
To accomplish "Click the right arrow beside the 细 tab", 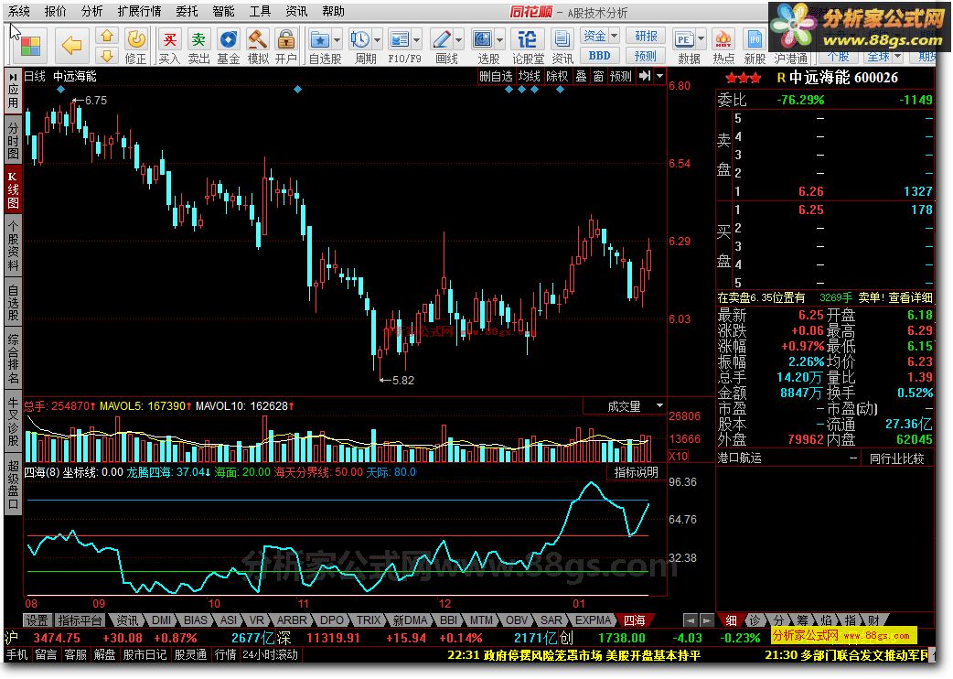I will pyautogui.click(x=707, y=620).
